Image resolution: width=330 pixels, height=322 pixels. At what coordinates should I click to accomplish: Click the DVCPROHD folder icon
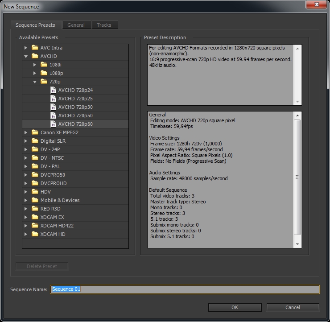click(x=35, y=183)
